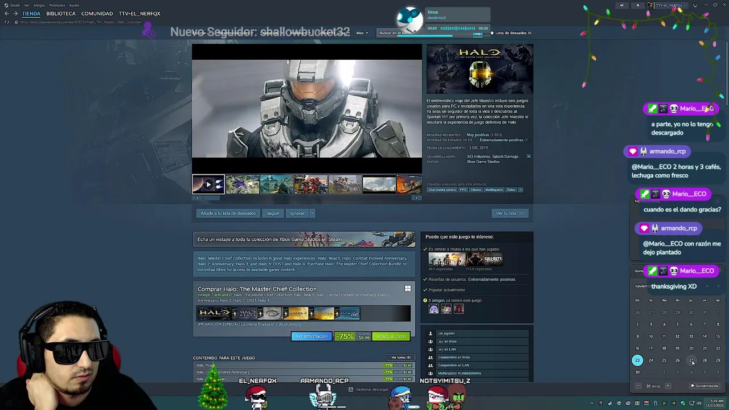
Task: Click the Ignorar button
Action: 297,213
